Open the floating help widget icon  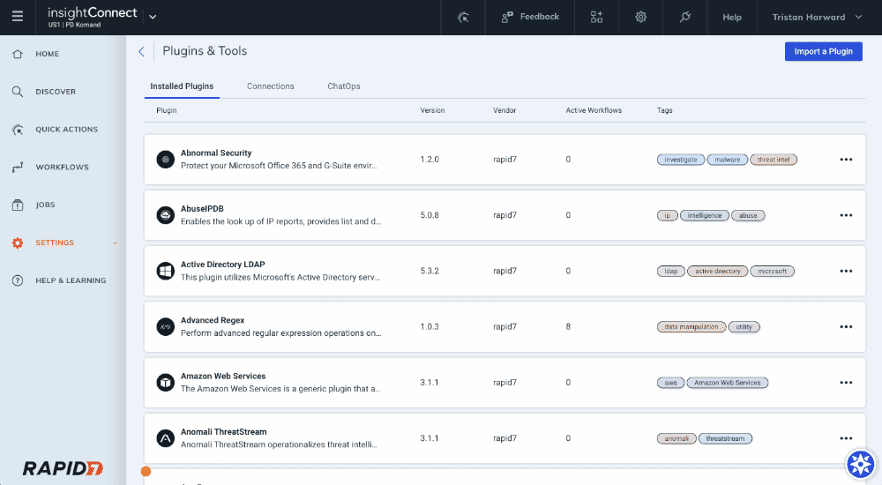pyautogui.click(x=861, y=465)
